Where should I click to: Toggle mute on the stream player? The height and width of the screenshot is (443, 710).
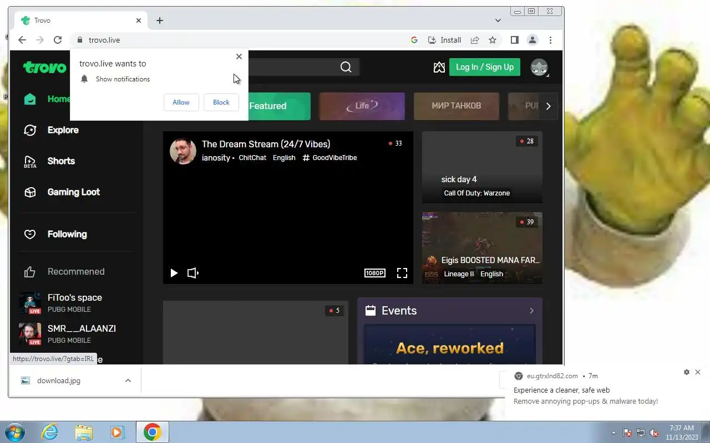coord(192,273)
